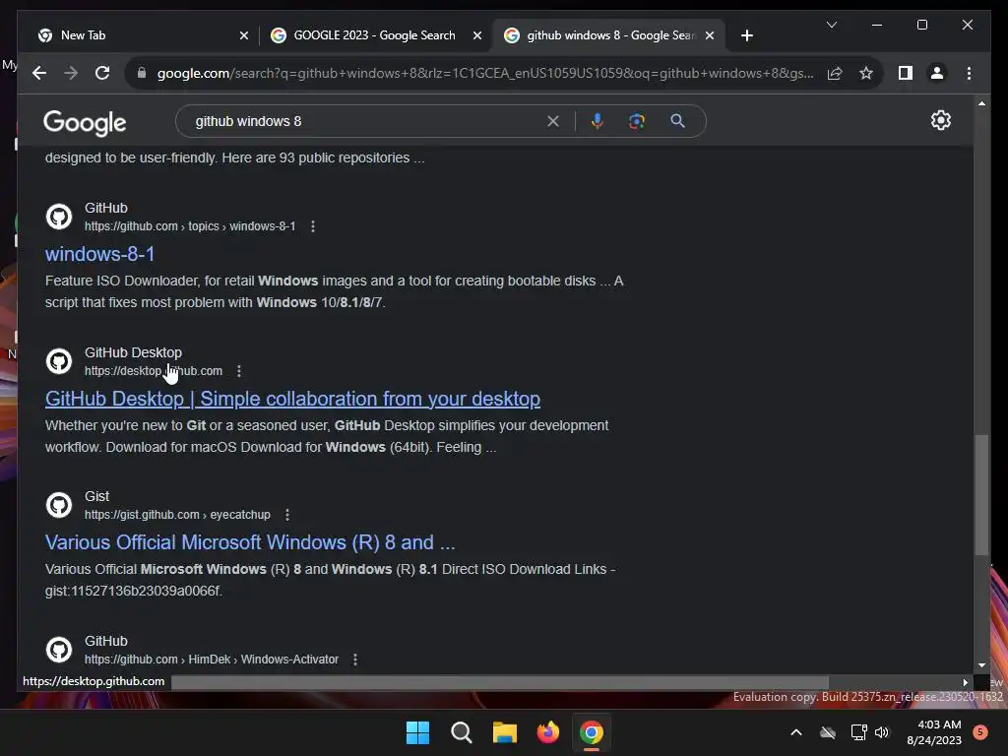Screen dimensions: 1008x756
Task: Share this page from address bar
Action: coord(835,73)
